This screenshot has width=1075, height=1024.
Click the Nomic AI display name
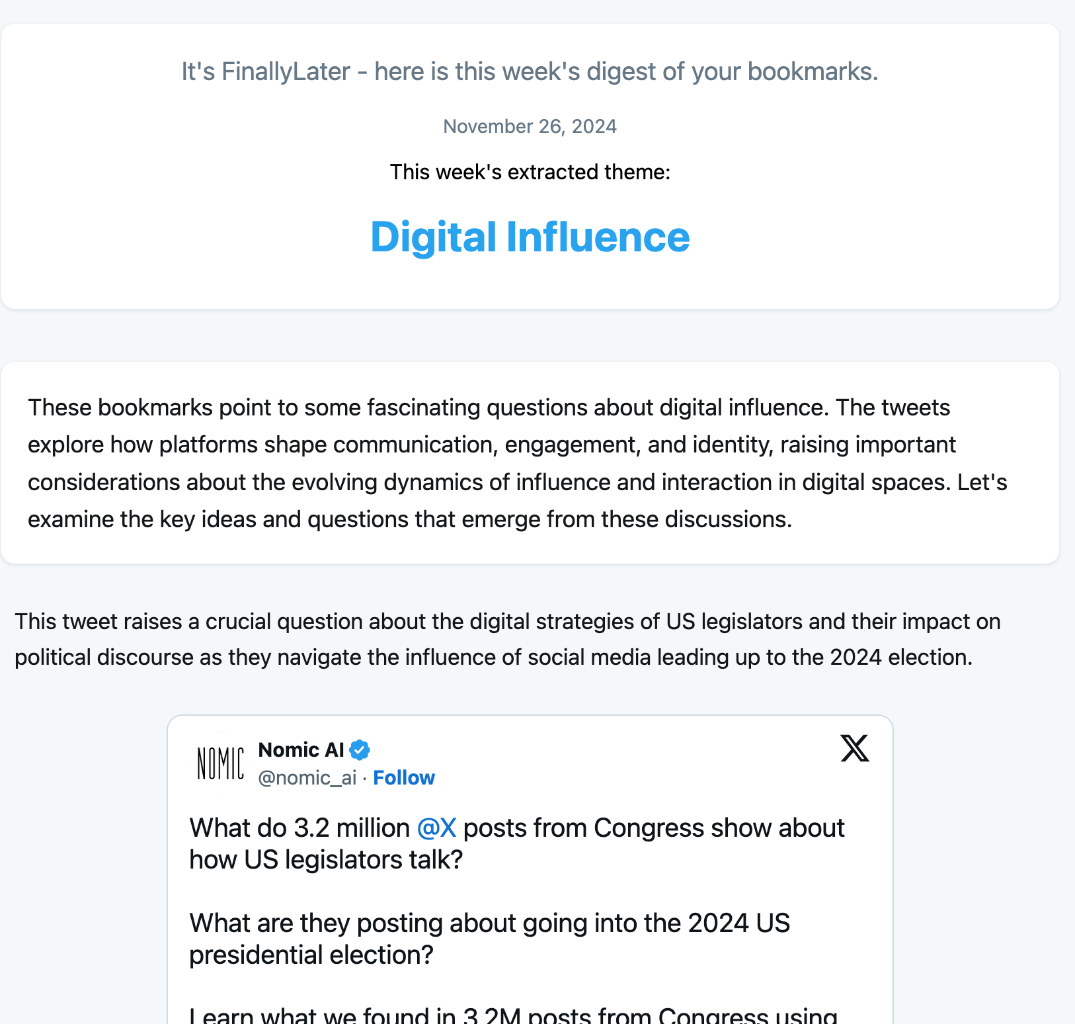tap(301, 749)
